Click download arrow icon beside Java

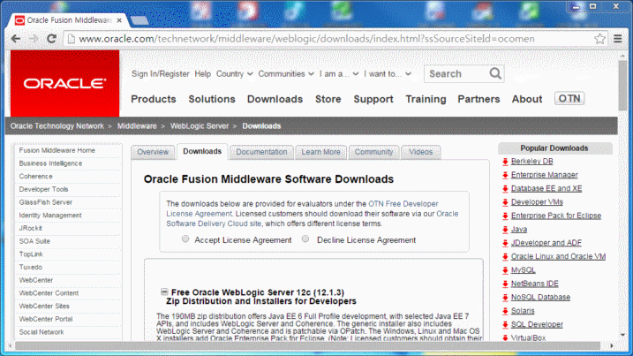pyautogui.click(x=505, y=230)
